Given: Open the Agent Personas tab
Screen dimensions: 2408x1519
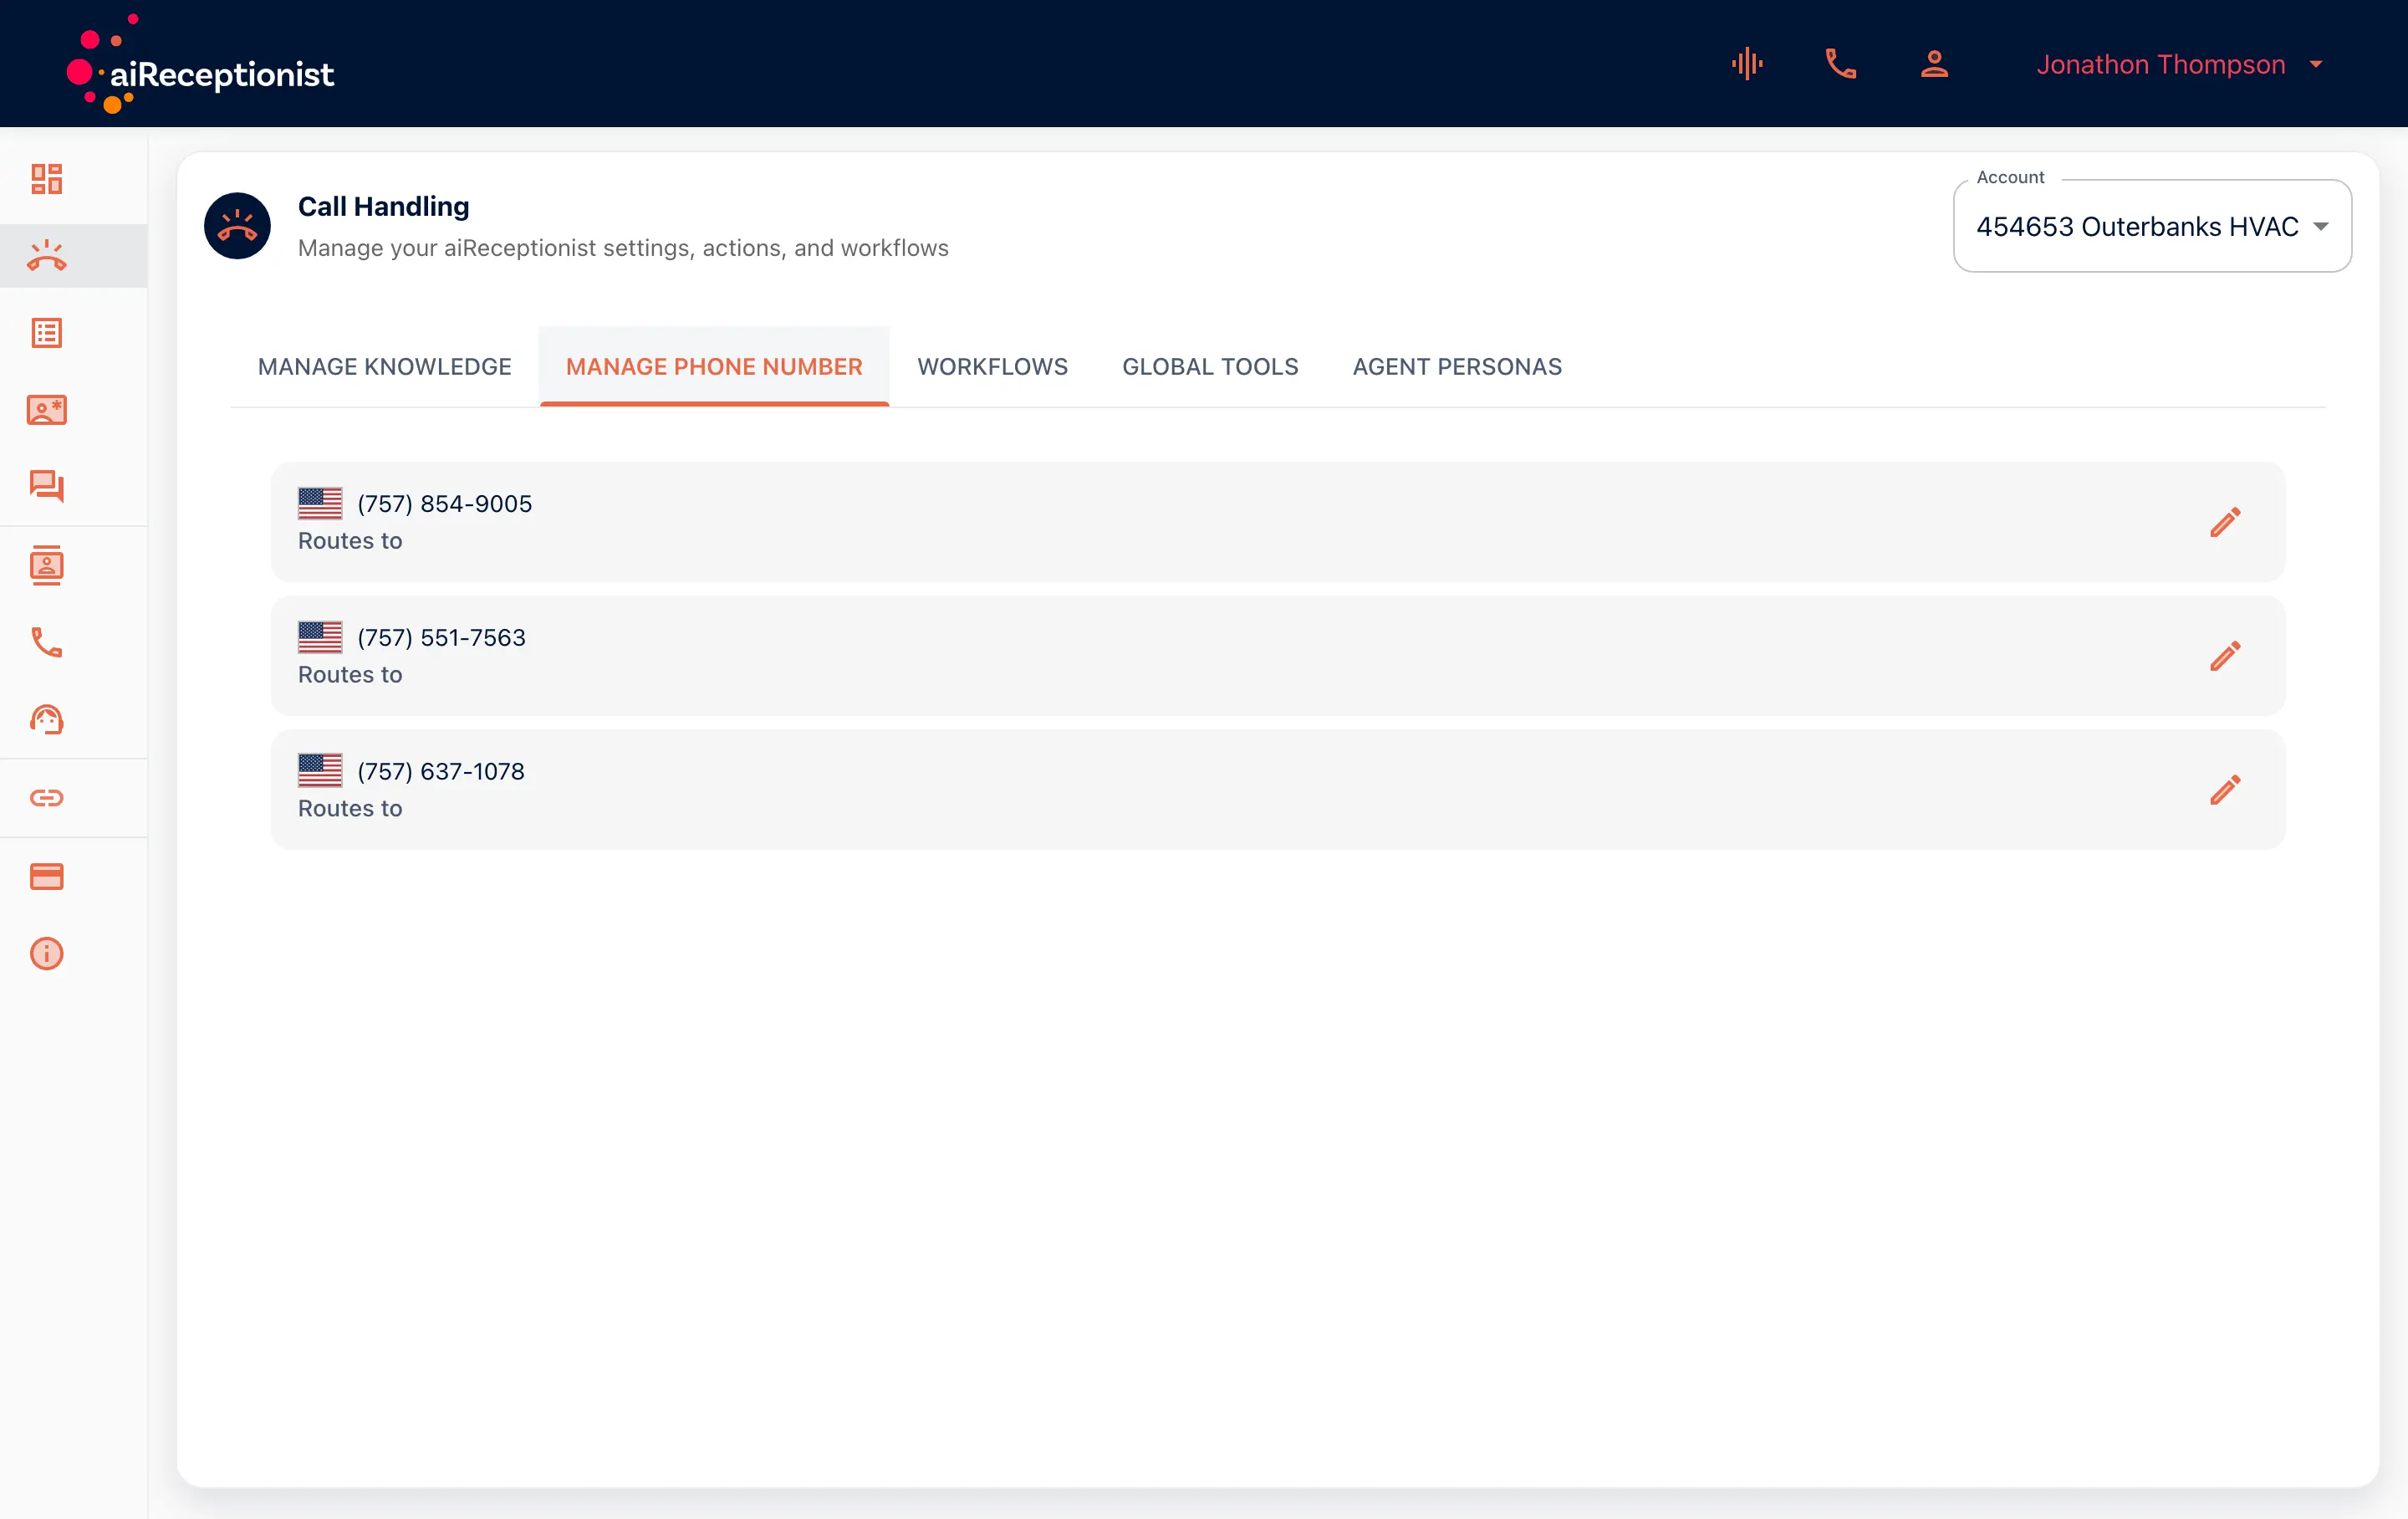Looking at the screenshot, I should coord(1457,366).
